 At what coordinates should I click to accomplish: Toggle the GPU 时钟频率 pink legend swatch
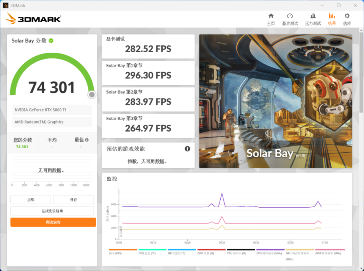(330, 250)
